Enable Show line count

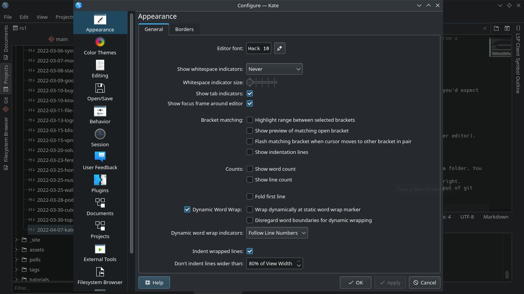[x=250, y=180]
